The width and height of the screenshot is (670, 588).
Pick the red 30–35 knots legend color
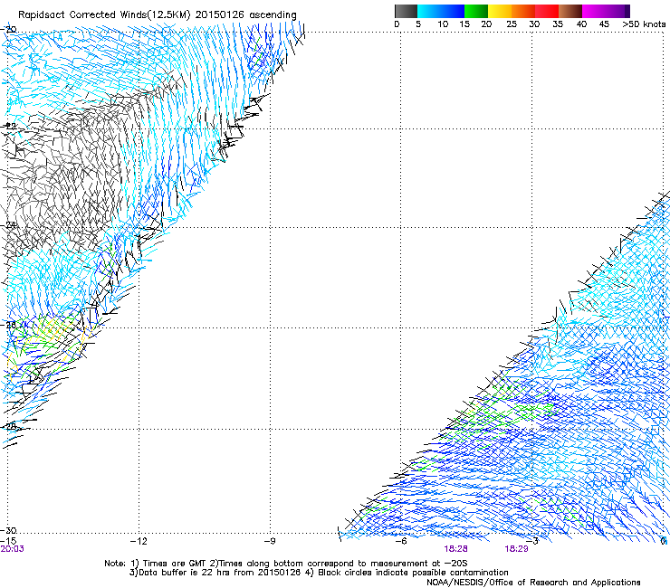(547, 11)
